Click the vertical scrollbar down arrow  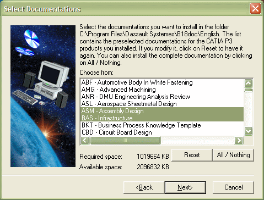249,131
